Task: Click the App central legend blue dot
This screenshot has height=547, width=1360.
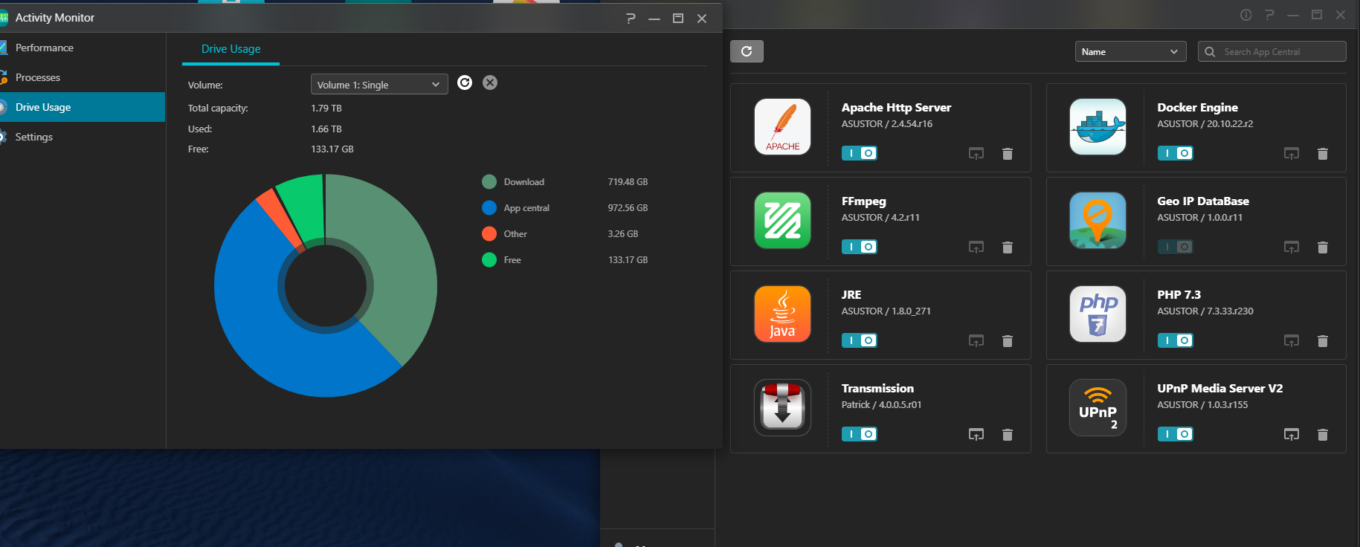Action: 489,208
